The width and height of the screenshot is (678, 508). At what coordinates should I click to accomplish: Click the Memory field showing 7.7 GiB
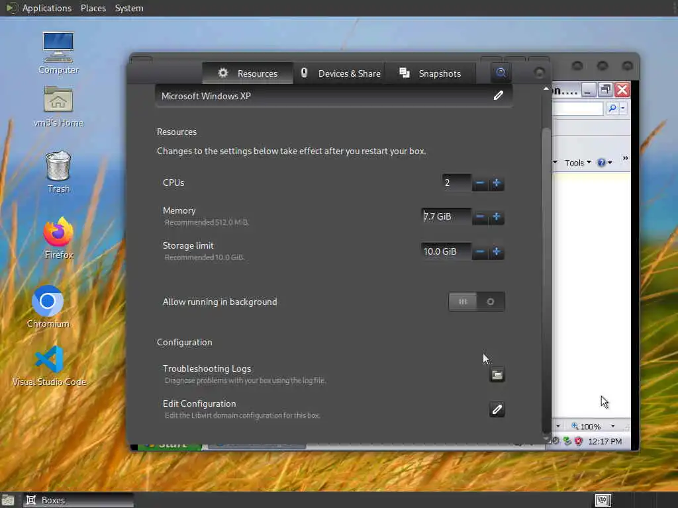tap(446, 216)
